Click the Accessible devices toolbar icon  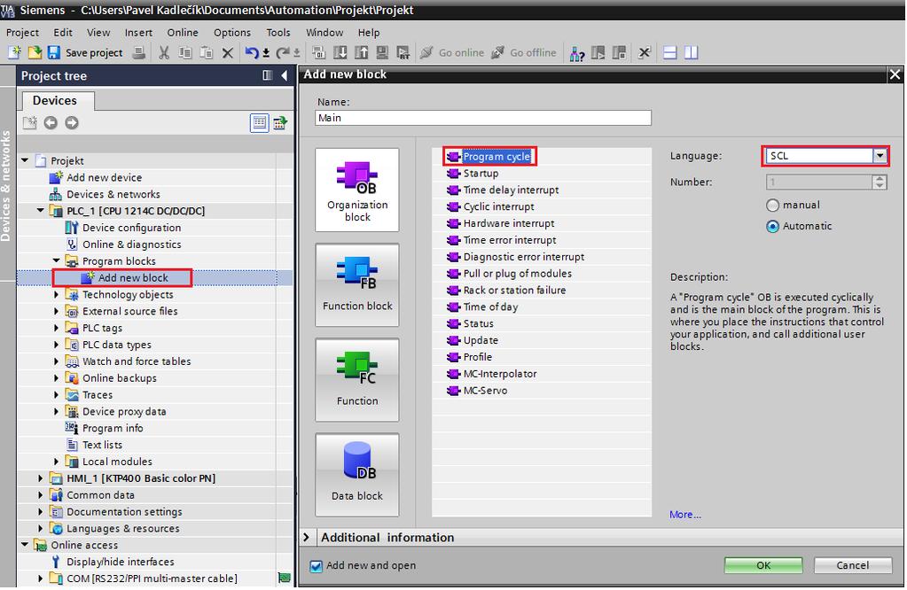pos(576,53)
